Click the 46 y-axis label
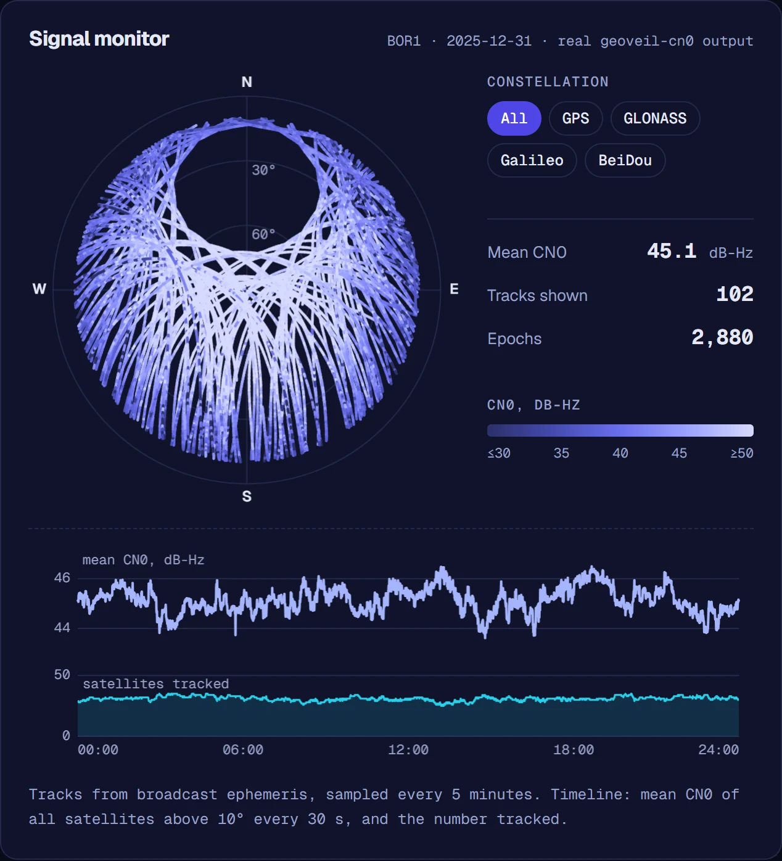The height and width of the screenshot is (861, 782). [x=62, y=578]
